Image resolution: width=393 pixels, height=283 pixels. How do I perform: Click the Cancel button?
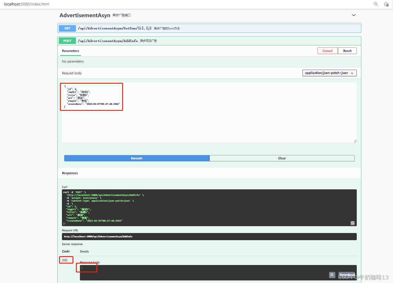(327, 51)
